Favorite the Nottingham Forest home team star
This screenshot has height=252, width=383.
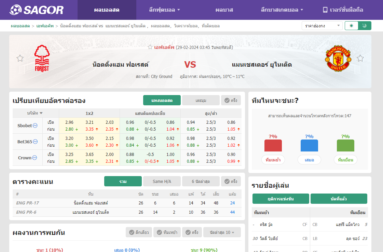[x=20, y=58]
